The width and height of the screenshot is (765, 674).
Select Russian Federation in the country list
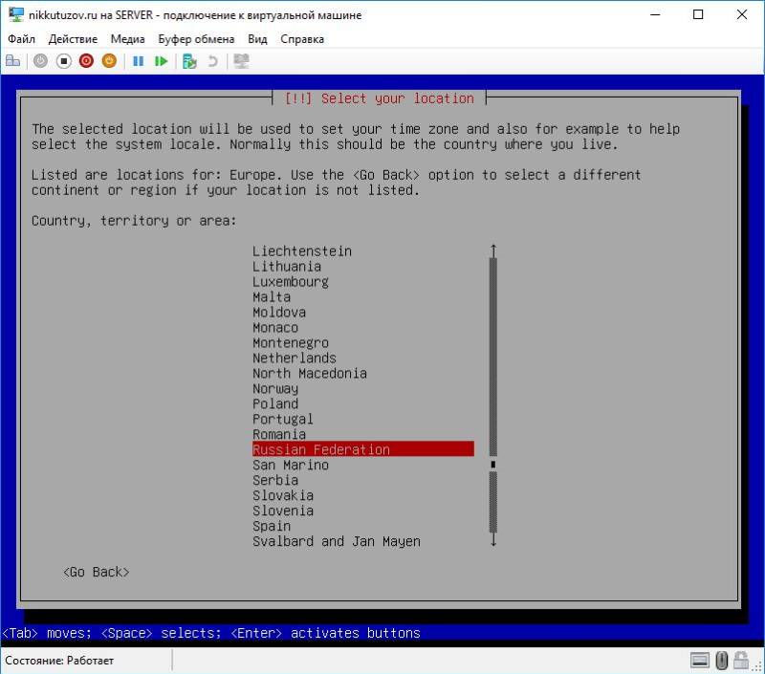point(321,449)
